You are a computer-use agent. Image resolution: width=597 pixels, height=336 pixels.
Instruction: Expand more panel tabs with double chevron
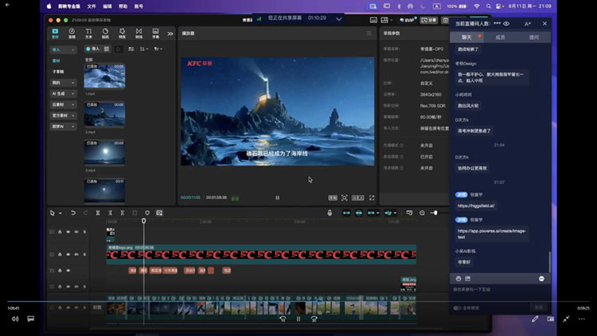pos(170,34)
